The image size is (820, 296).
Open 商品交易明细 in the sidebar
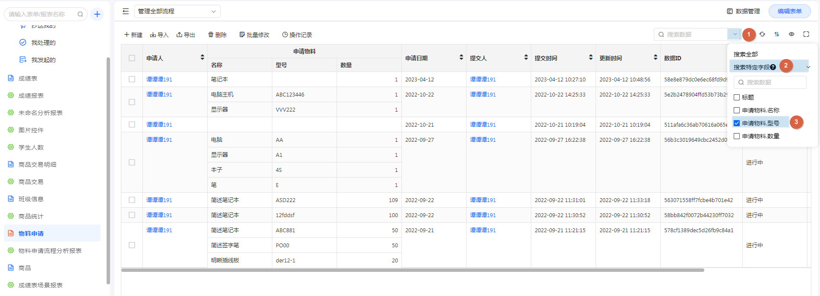(37, 165)
